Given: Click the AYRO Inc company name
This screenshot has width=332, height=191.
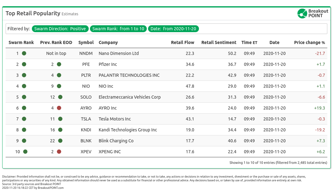Looking at the screenshot, I should [x=107, y=108].
